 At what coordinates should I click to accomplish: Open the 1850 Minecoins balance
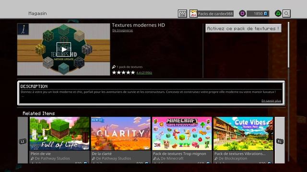point(258,13)
